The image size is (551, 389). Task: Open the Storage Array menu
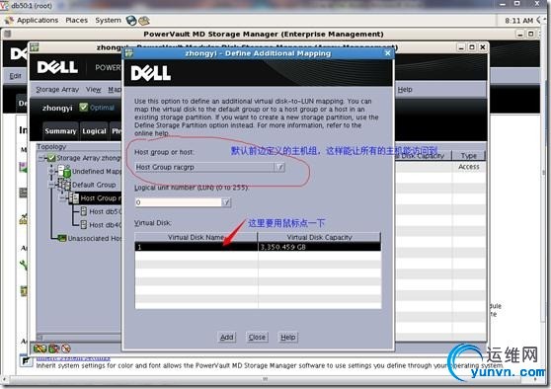click(57, 90)
